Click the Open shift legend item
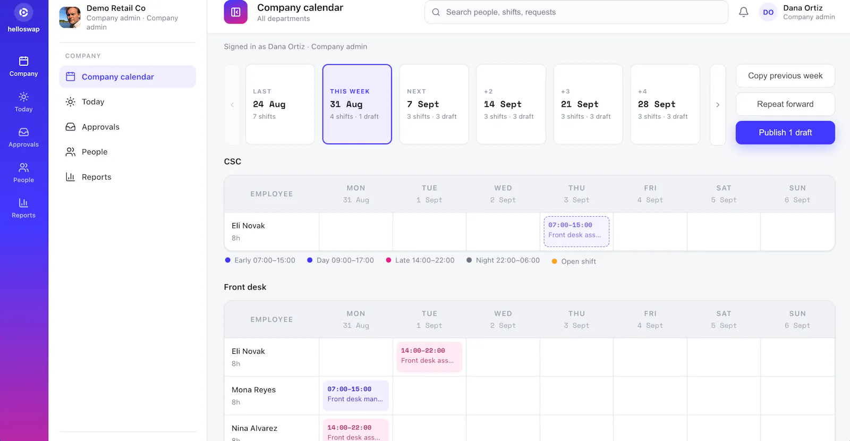Viewport: 850px width, 441px height. (574, 261)
